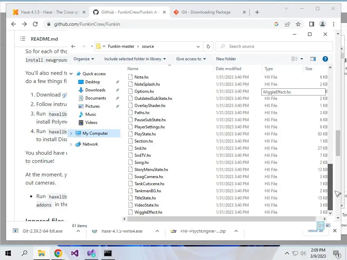This screenshot has height=260, width=347.
Task: Toggle Chrome side panel icon
Action: (x=312, y=24)
